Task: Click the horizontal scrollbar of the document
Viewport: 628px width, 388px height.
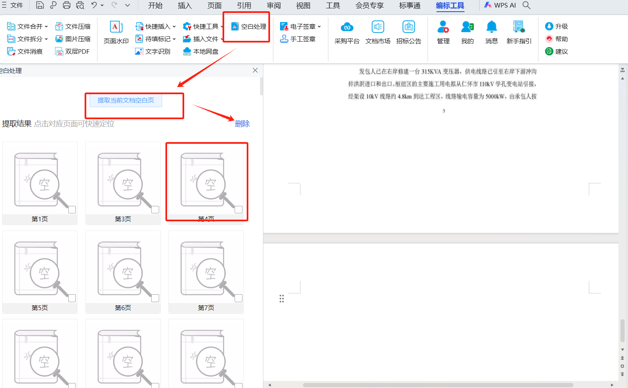Action: pyautogui.click(x=438, y=385)
